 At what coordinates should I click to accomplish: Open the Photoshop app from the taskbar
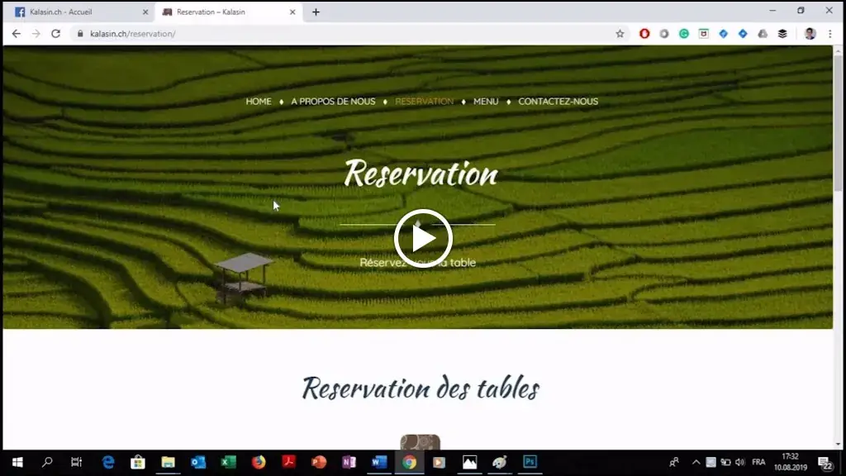click(x=529, y=463)
